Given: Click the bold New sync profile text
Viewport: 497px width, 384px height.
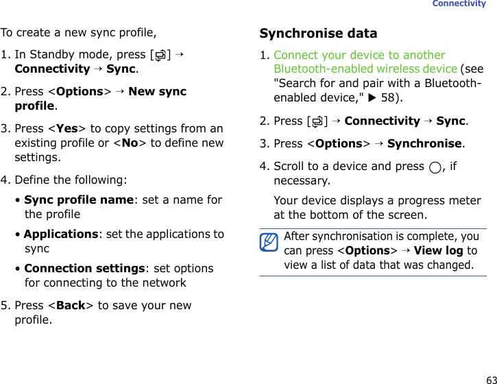Looking at the screenshot, I should coord(101,99).
